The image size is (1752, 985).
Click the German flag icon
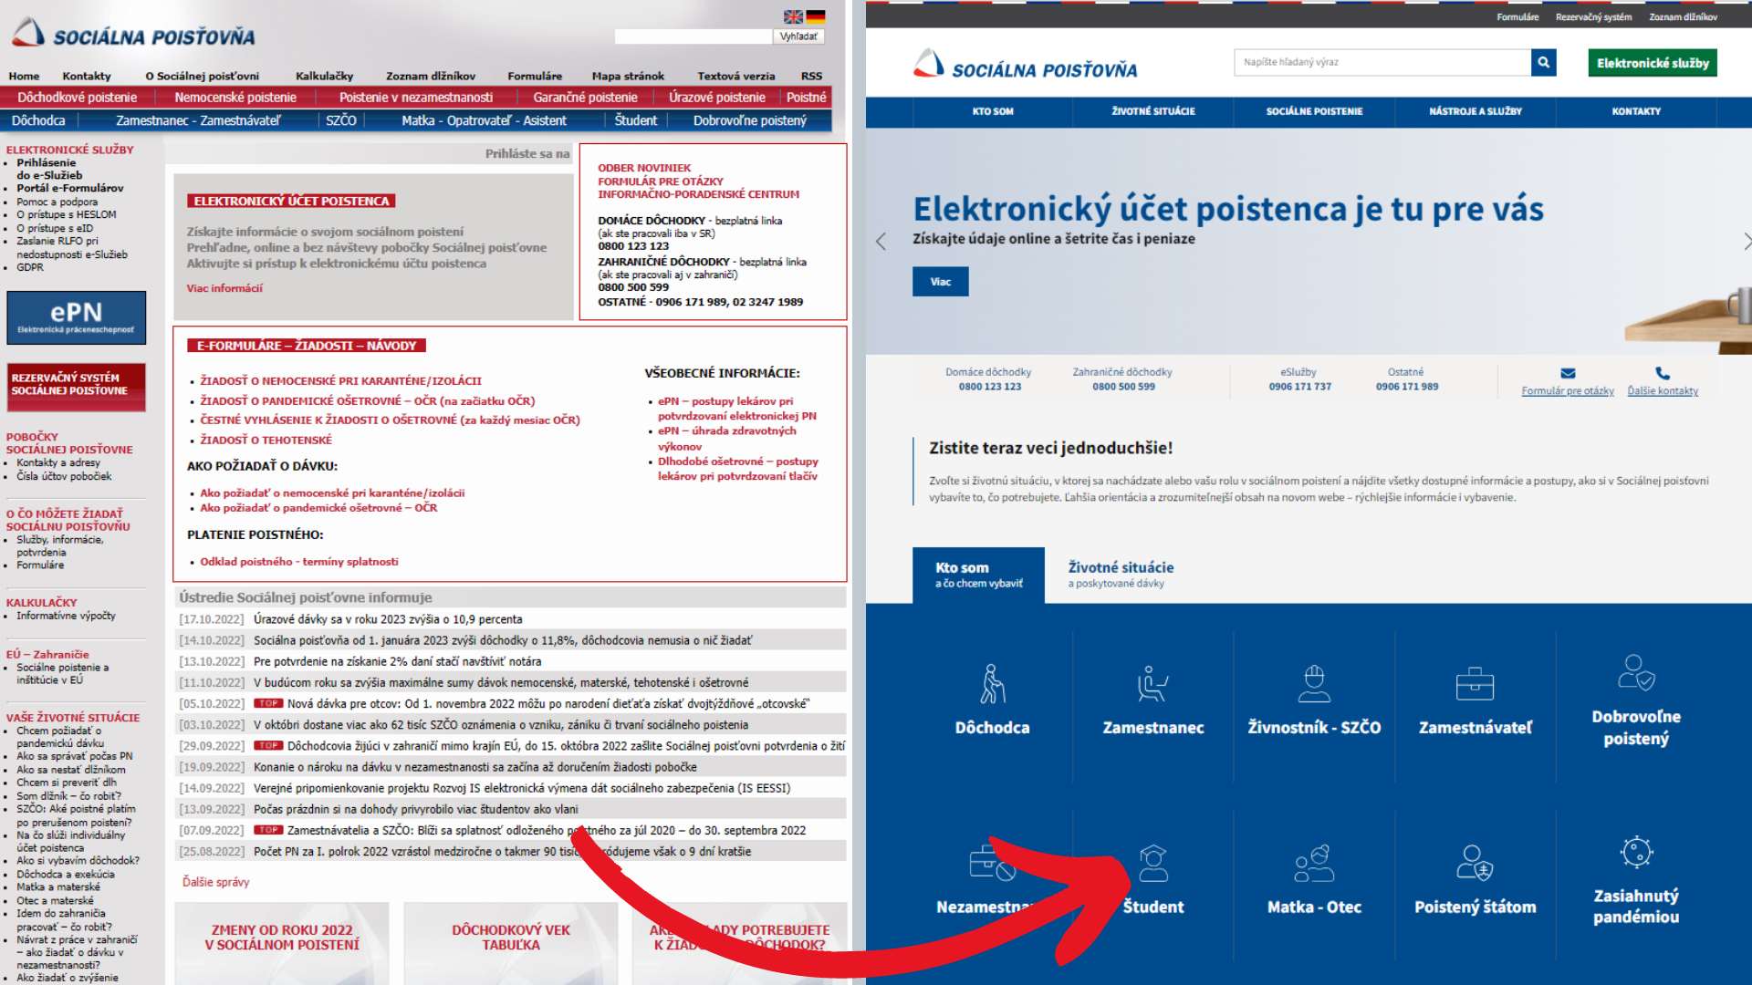click(x=816, y=16)
